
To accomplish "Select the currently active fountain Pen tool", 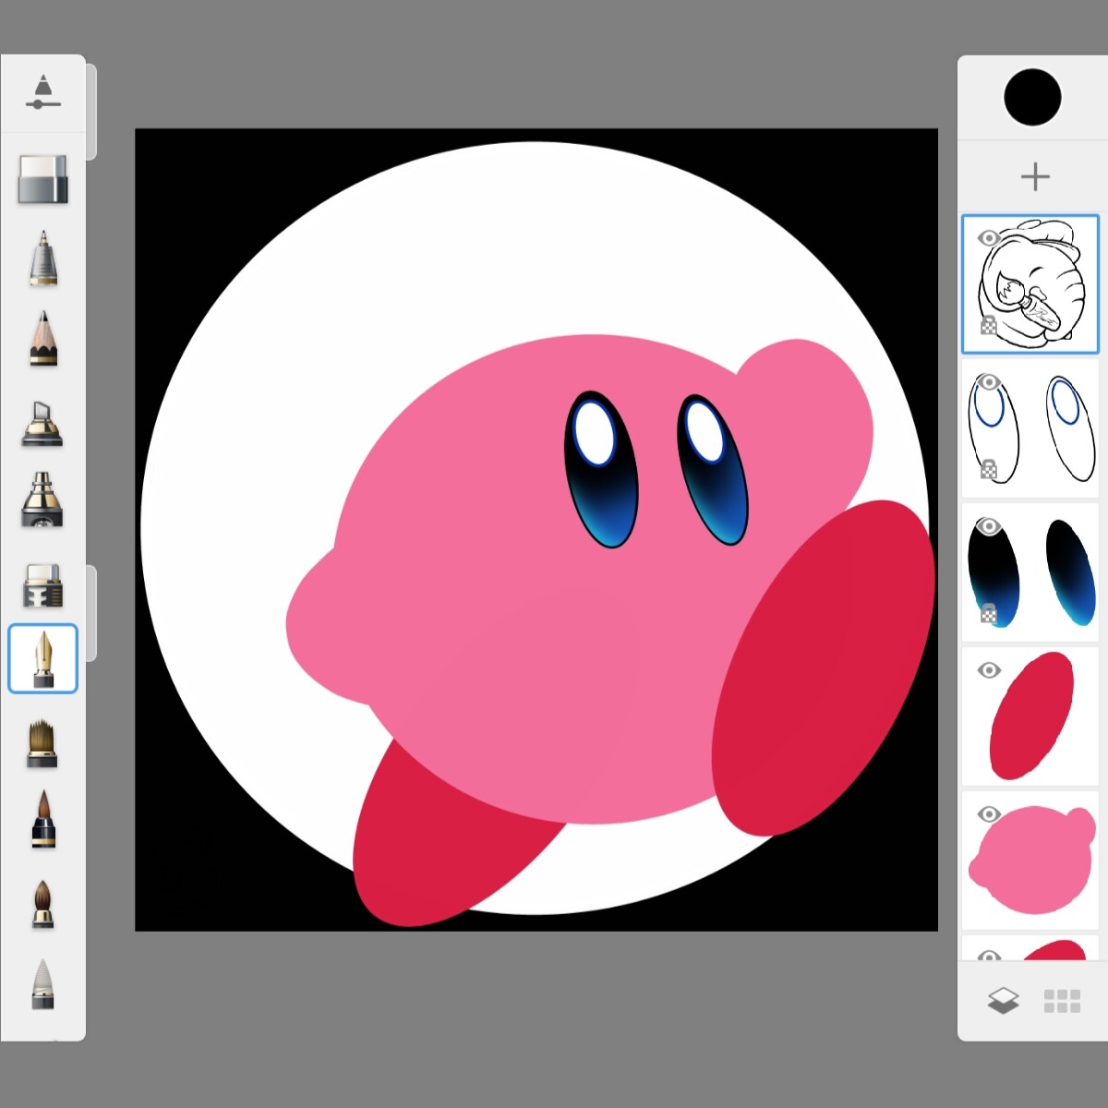I will pos(43,658).
